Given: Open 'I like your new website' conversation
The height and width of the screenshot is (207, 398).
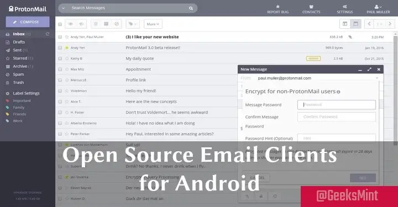Looking at the screenshot, I should pyautogui.click(x=153, y=37).
